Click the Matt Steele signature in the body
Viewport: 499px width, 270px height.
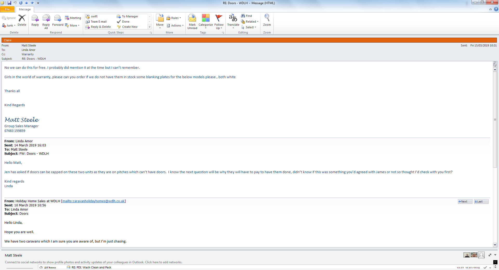pyautogui.click(x=22, y=120)
